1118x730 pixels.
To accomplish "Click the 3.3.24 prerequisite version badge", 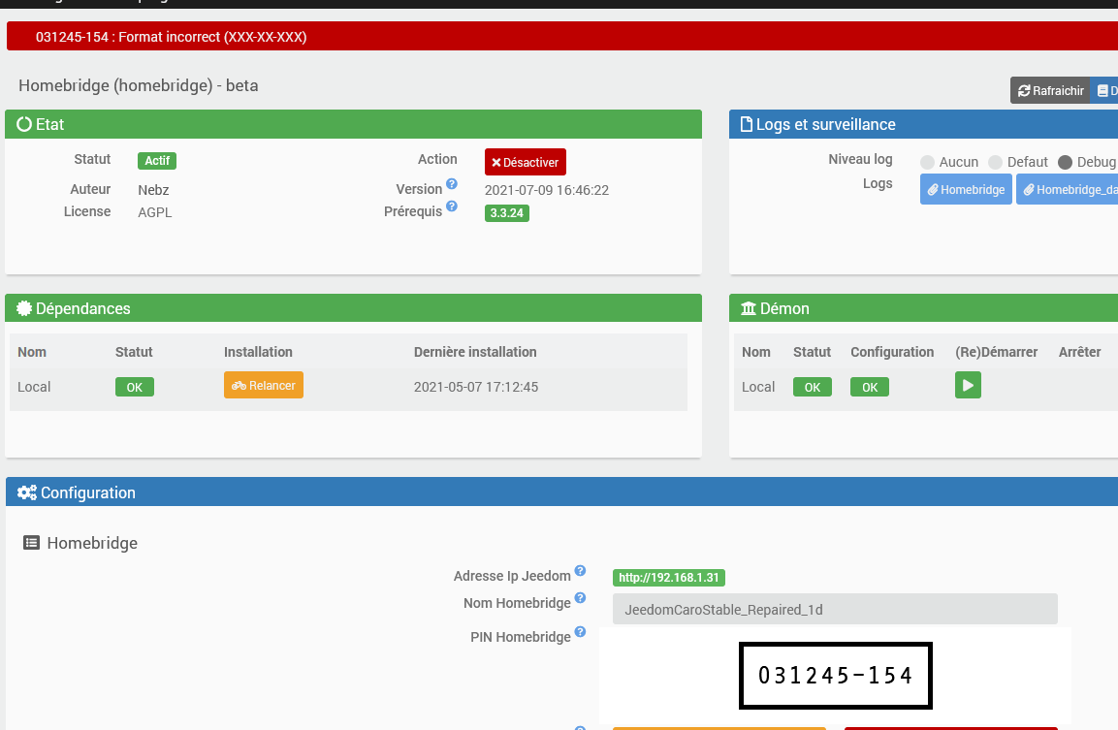I will coord(507,213).
